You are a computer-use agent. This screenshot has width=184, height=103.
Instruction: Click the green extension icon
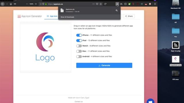click(x=130, y=4)
